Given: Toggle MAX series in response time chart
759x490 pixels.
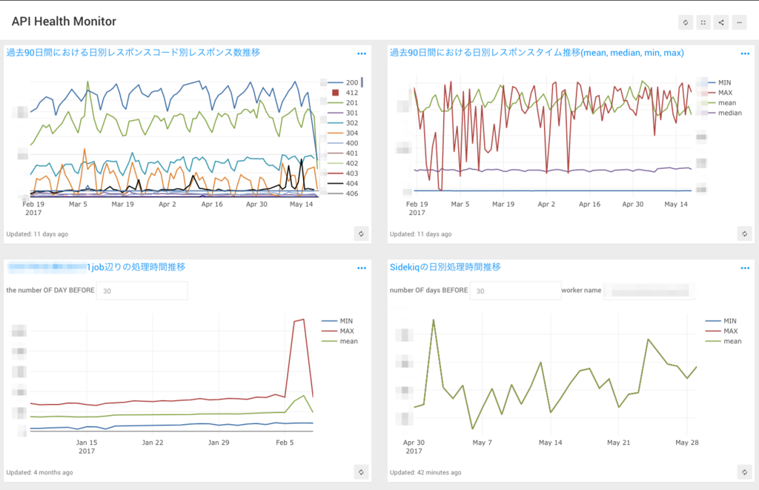Looking at the screenshot, I should coord(719,93).
